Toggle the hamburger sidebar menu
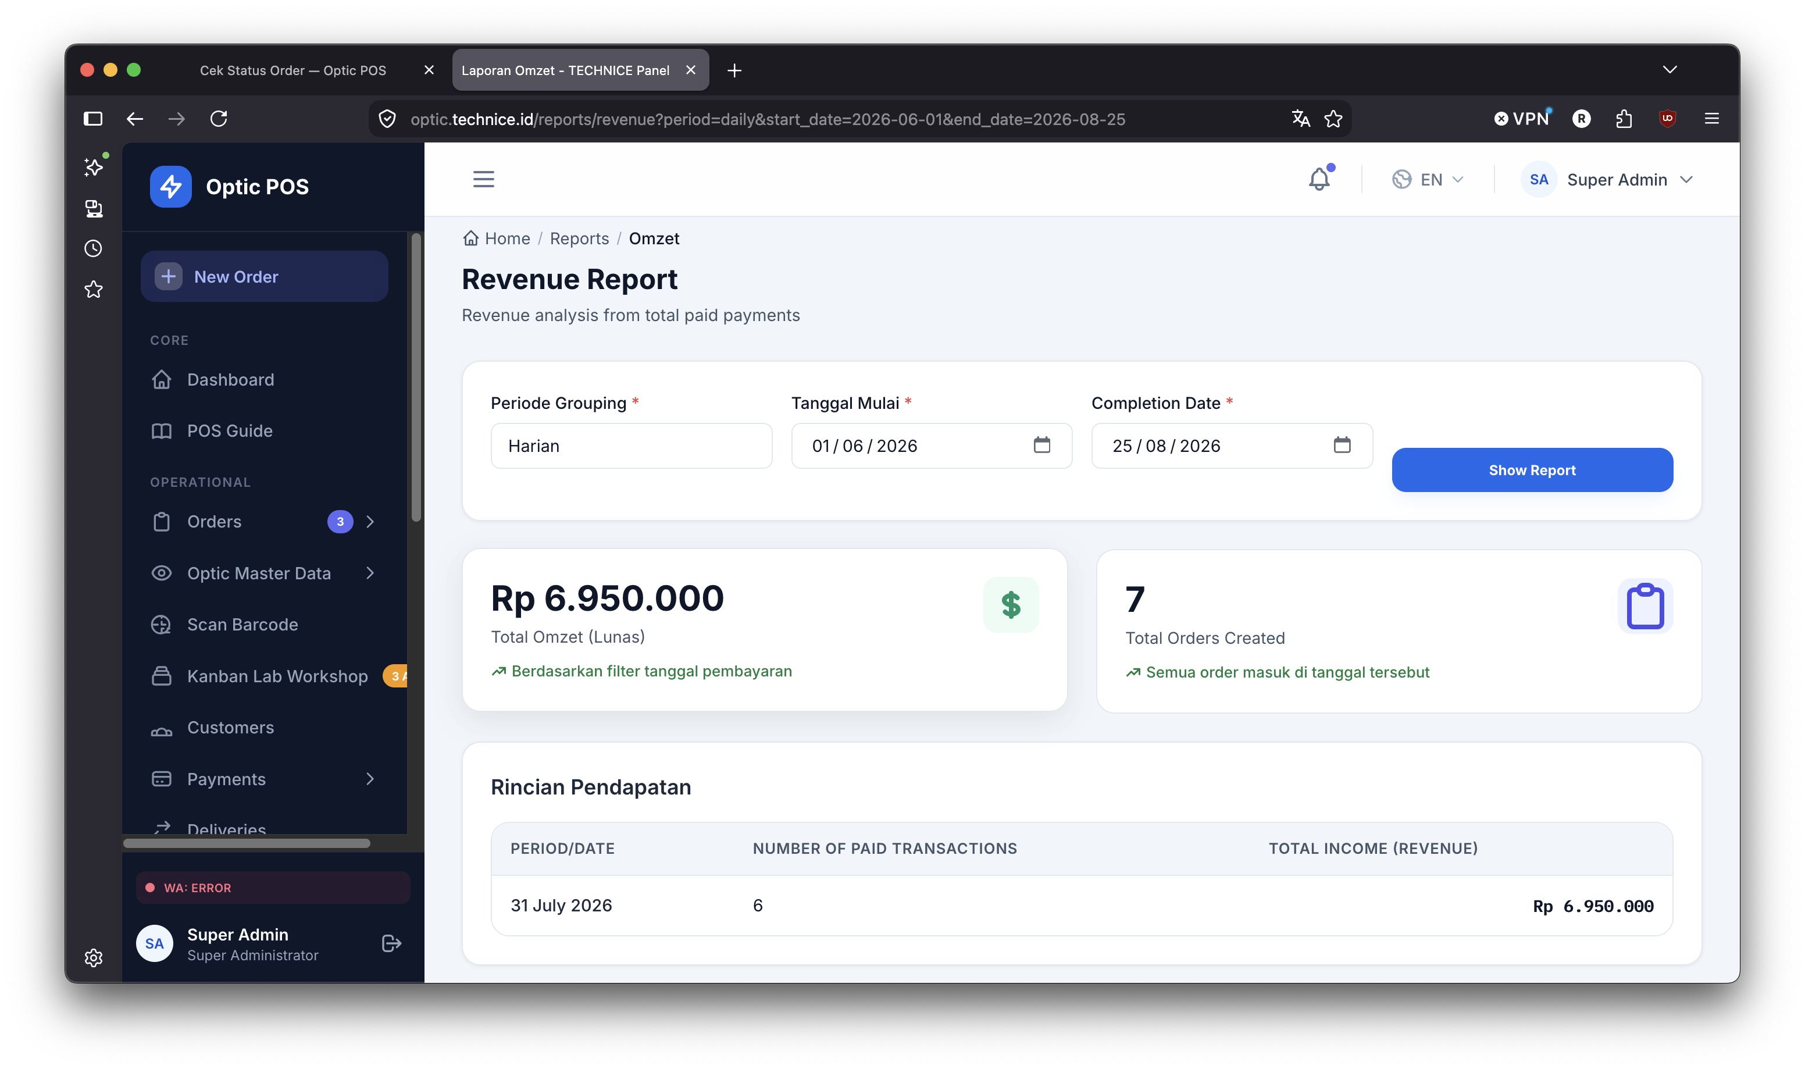Image resolution: width=1805 pixels, height=1069 pixels. point(483,179)
